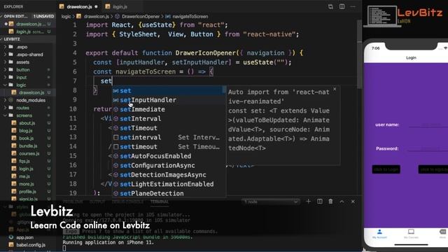Image resolution: width=448 pixels, height=252 pixels.
Task: Open bundle.js in the screens folder
Action: coord(28,146)
